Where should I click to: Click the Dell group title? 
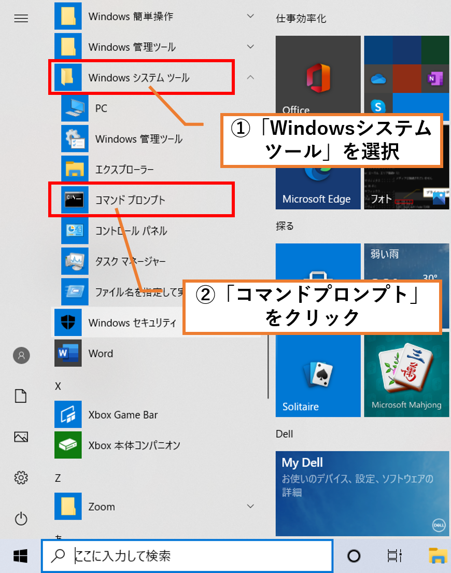[x=284, y=434]
